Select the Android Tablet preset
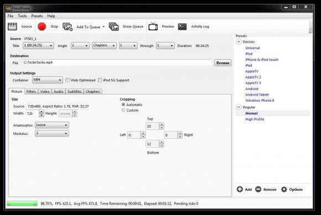The height and width of the screenshot is (215, 321). (257, 95)
